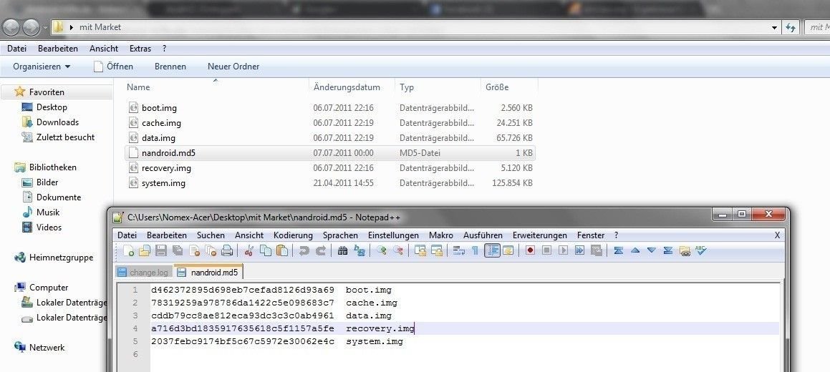Redo the edit via toolbar arrow
Screen dimensions: 830x372
[320, 250]
